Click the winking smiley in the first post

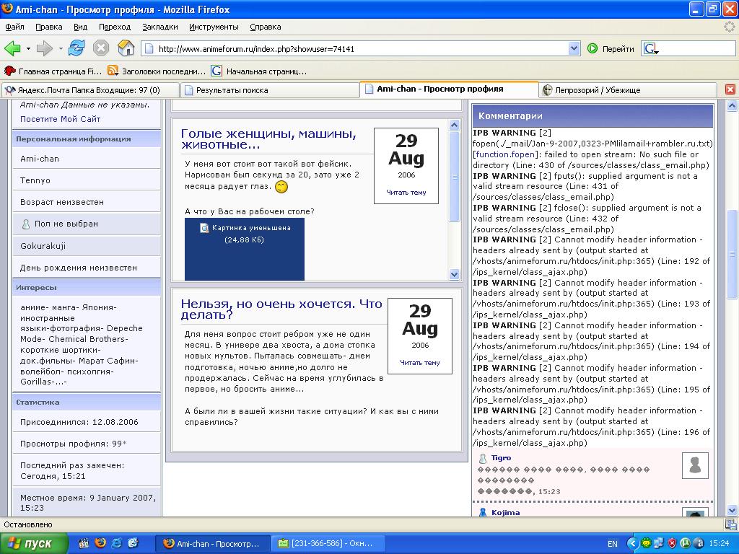(281, 187)
